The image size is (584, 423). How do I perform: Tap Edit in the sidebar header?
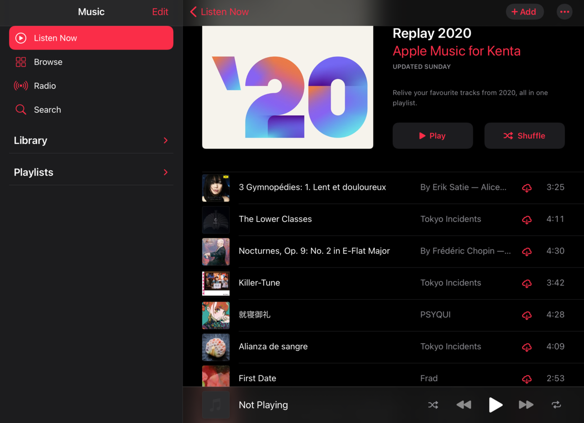point(160,12)
